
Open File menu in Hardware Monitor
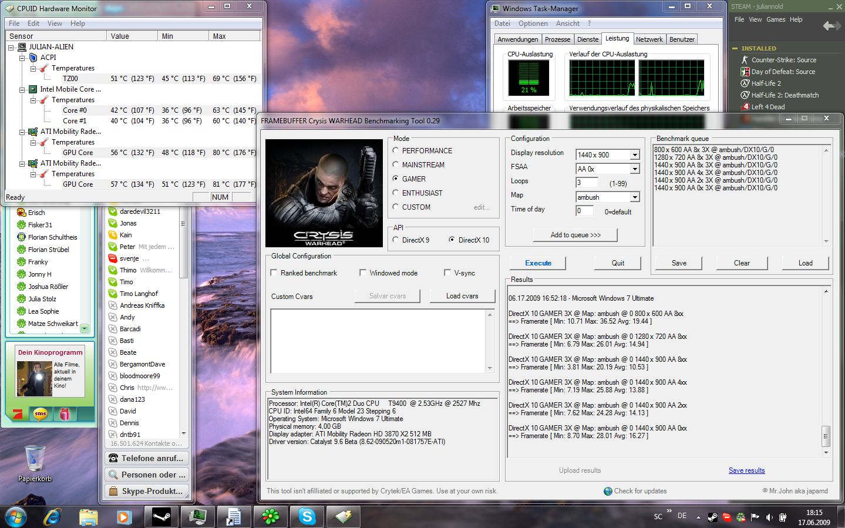click(x=14, y=23)
